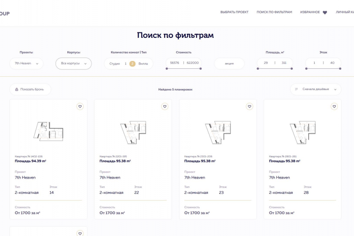Click the site logo in header
The height and width of the screenshot is (236, 354).
tap(5, 14)
